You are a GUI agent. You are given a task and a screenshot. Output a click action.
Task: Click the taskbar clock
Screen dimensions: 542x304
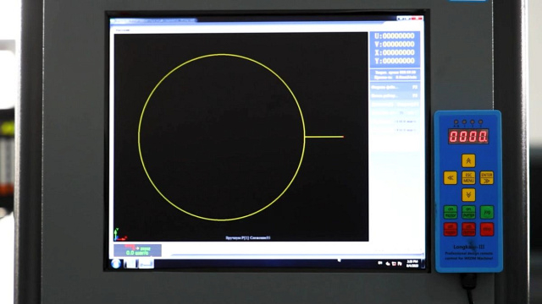pos(412,263)
